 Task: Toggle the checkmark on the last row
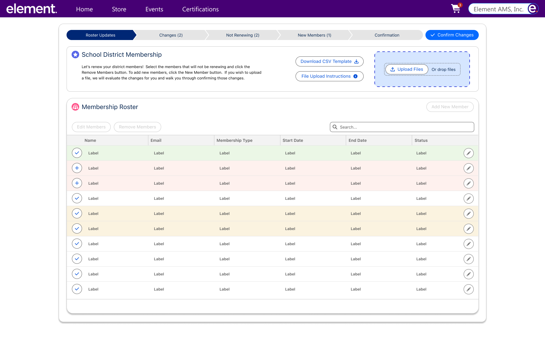77,289
